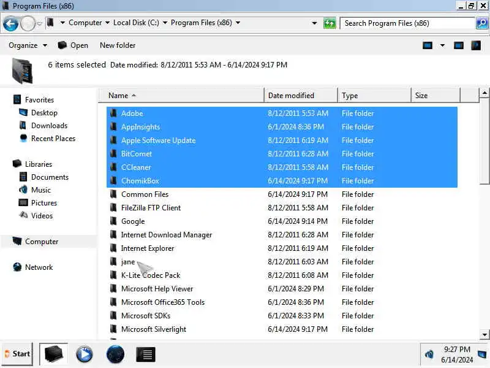Sort by the Name column header
The width and height of the screenshot is (490, 368).
(181, 96)
